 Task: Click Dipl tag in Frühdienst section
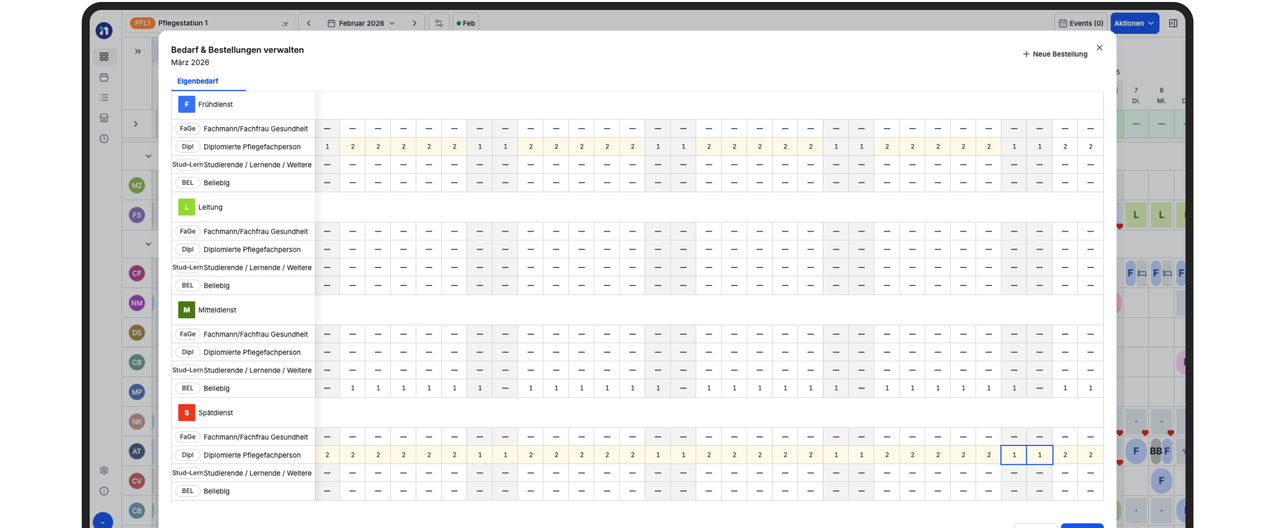pos(187,146)
